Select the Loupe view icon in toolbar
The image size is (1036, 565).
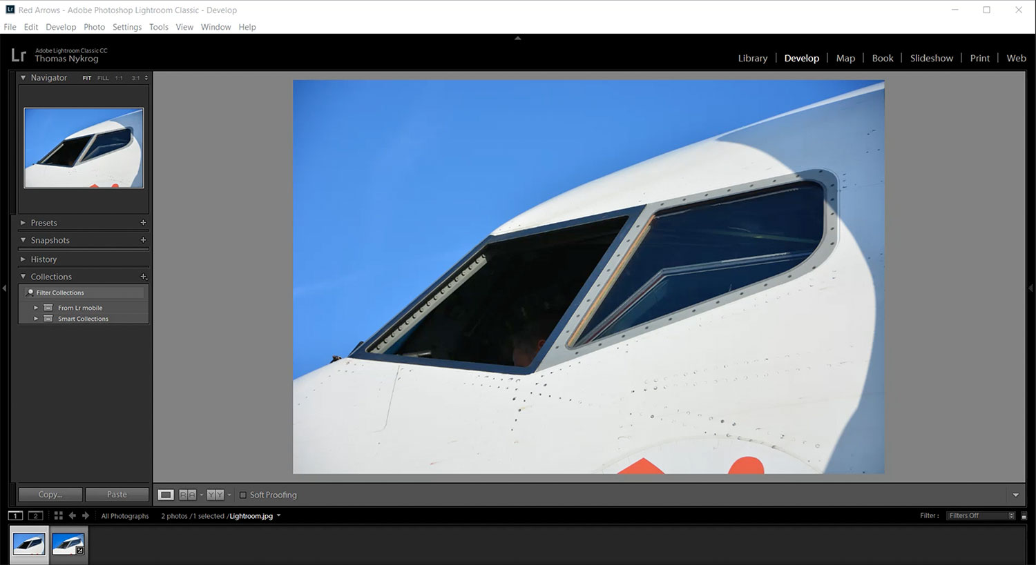166,495
